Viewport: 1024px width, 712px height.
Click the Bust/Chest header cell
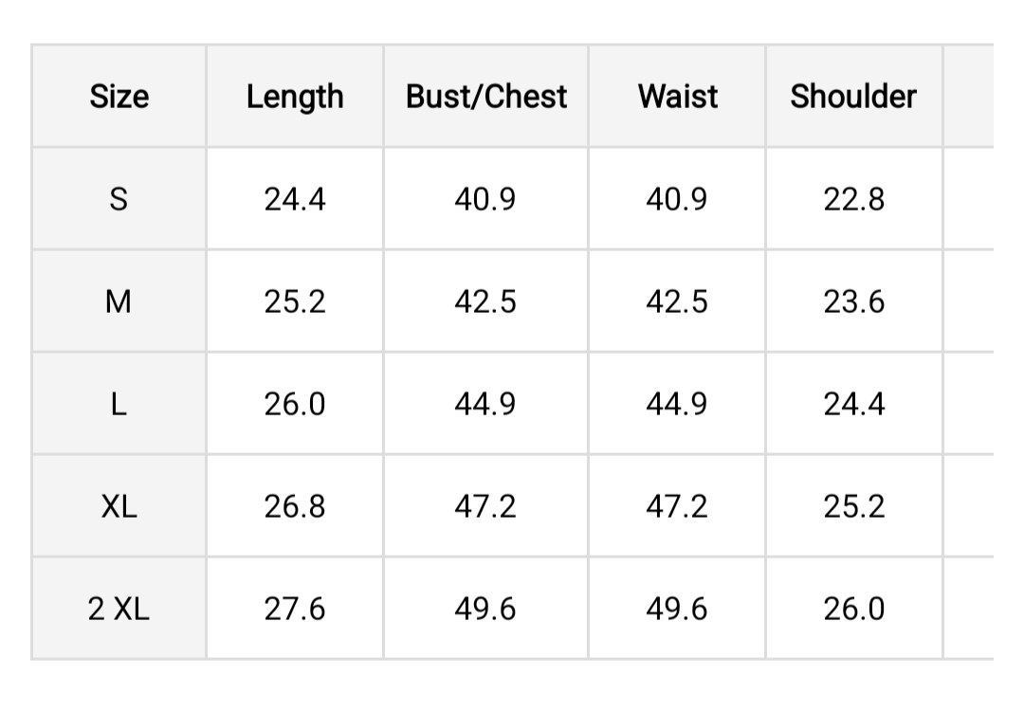point(485,96)
